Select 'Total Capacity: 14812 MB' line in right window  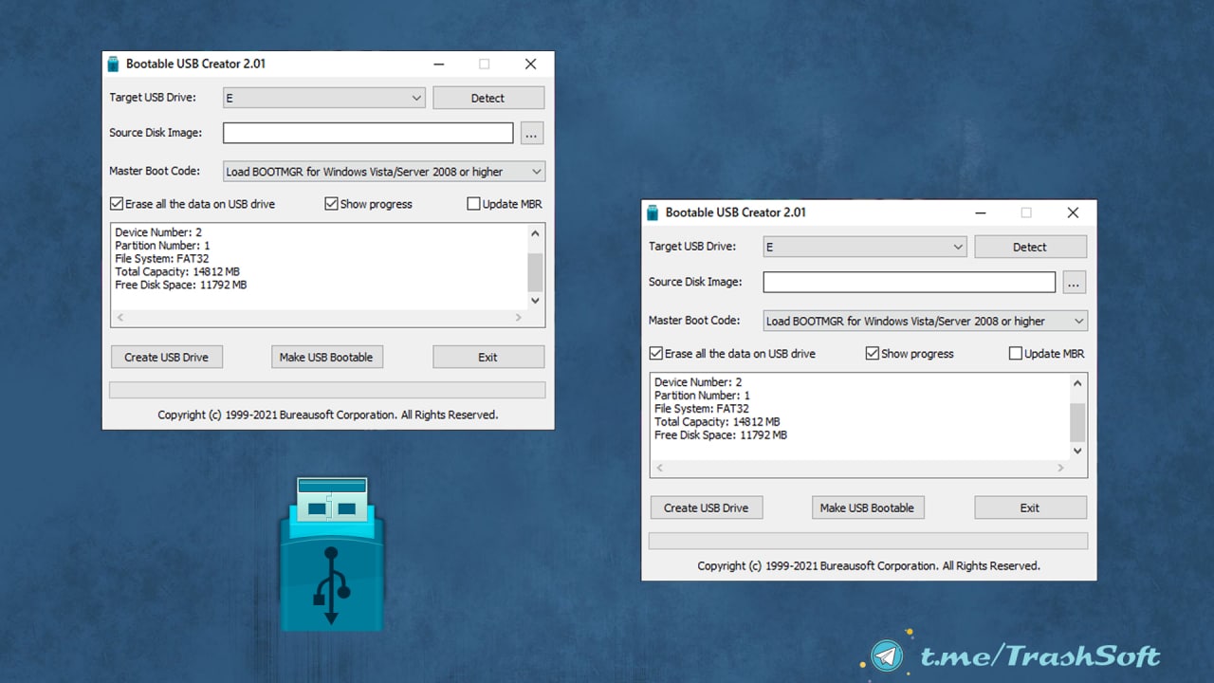click(717, 422)
